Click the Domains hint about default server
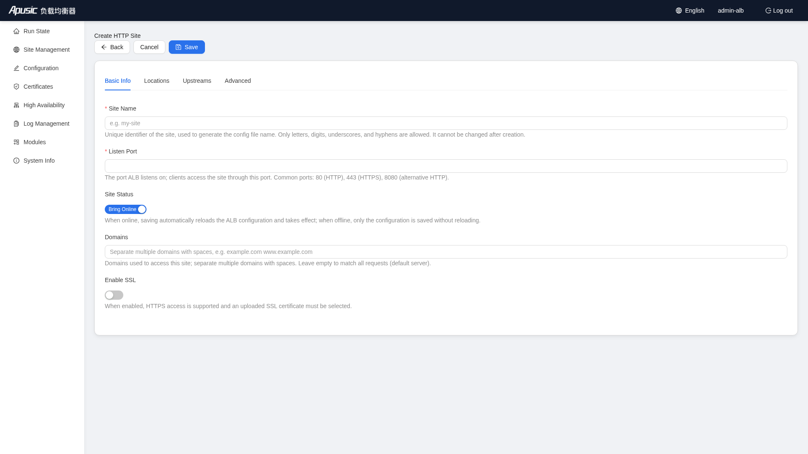 click(268, 263)
